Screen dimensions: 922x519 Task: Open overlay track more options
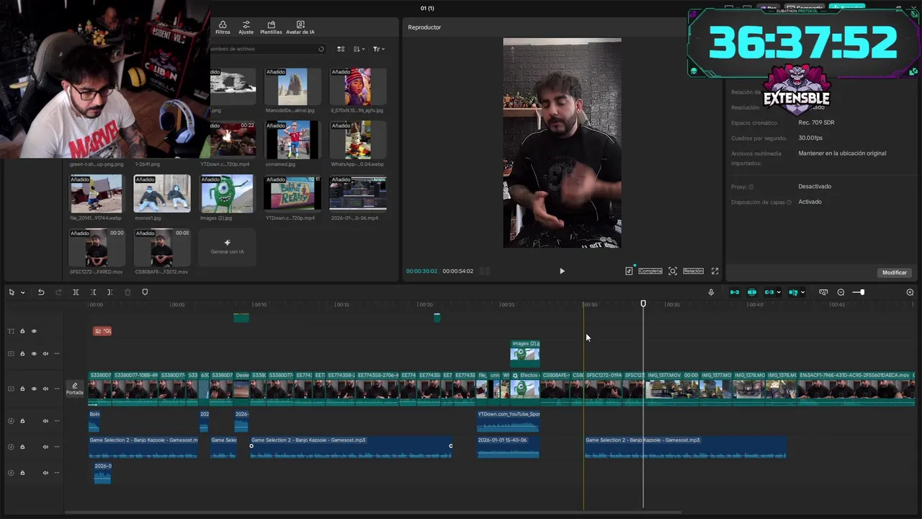(57, 354)
